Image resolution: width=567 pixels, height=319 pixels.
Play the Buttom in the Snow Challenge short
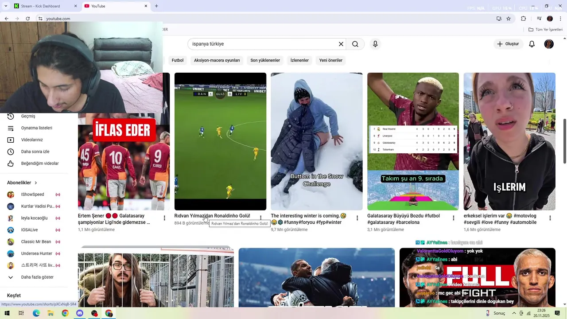click(x=317, y=141)
